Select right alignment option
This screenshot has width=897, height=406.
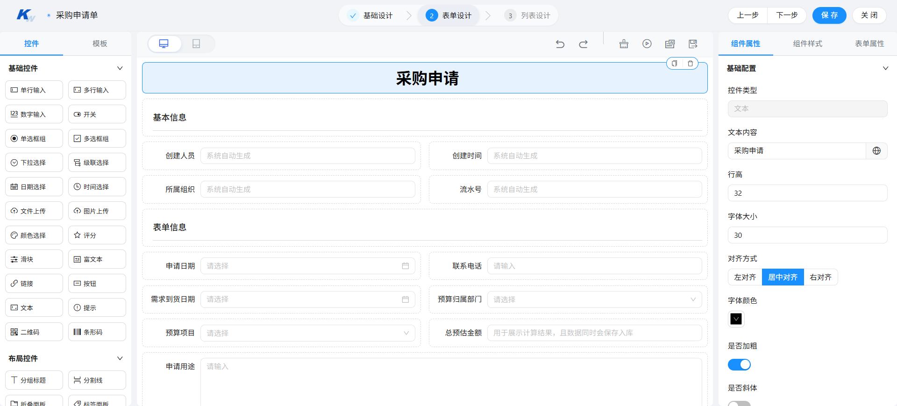[x=821, y=277]
